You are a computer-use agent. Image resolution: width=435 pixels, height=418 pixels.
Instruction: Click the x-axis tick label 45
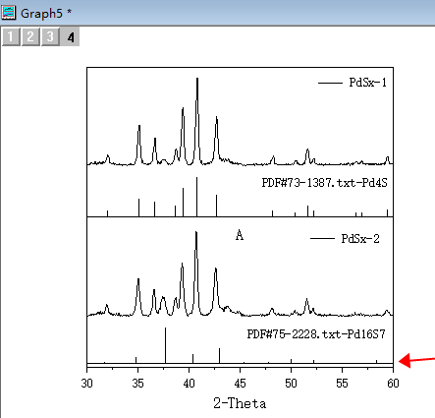click(x=240, y=383)
